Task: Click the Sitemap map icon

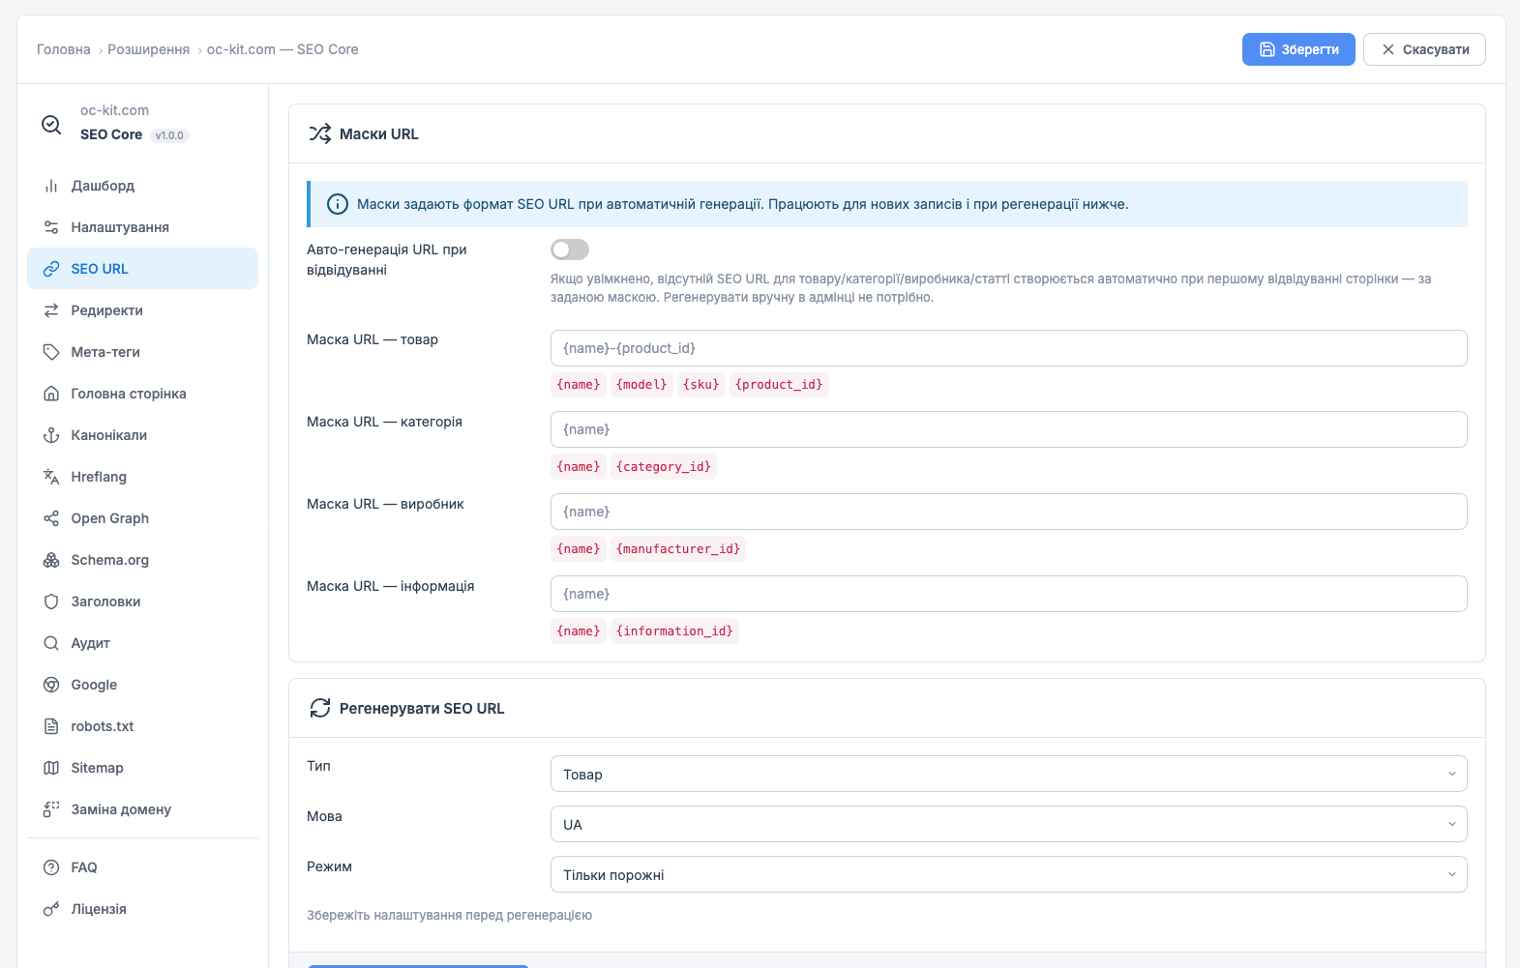Action: [51, 768]
